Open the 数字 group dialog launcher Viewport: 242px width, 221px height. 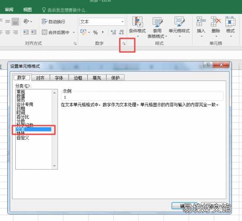[x=124, y=44]
